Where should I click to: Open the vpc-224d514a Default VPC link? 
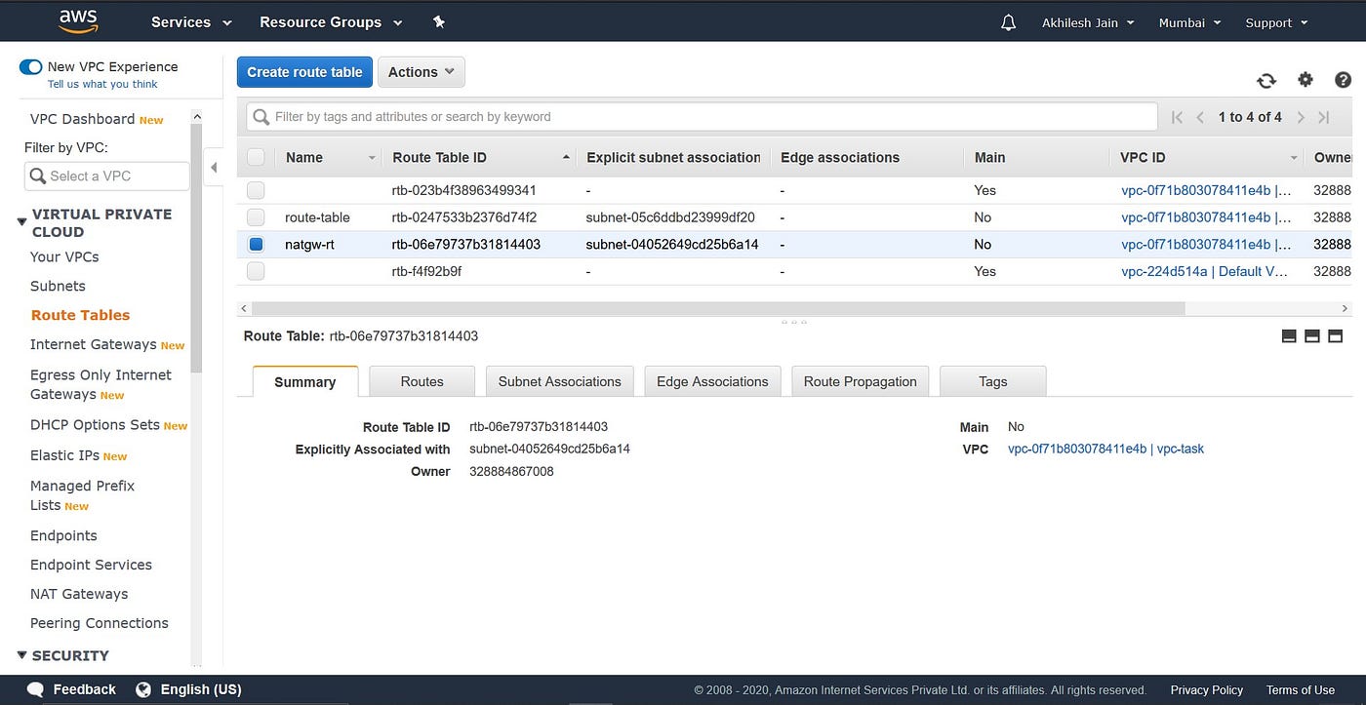coord(1206,271)
